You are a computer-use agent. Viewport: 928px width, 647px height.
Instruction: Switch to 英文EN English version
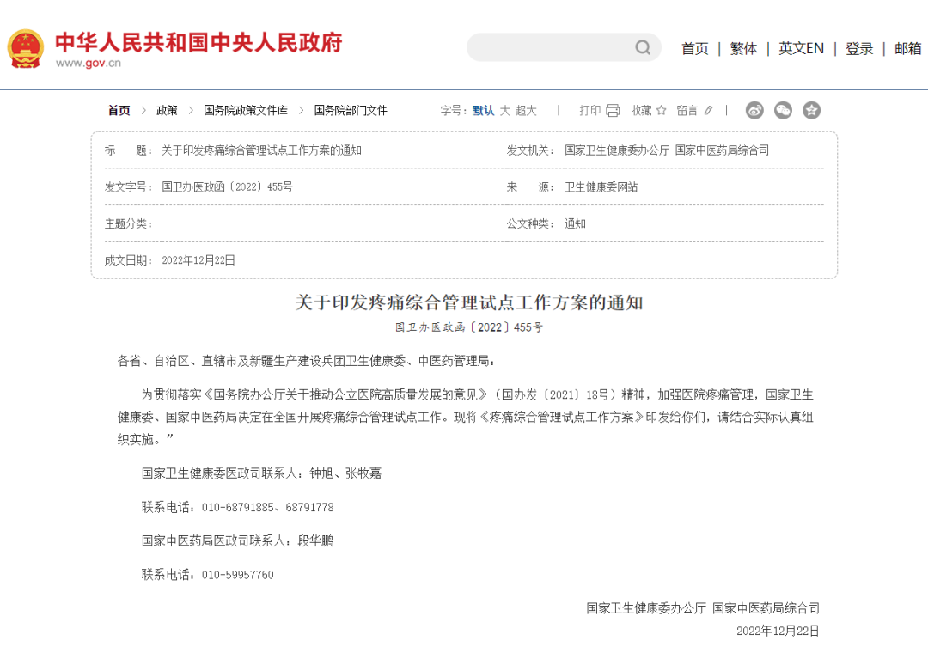801,48
